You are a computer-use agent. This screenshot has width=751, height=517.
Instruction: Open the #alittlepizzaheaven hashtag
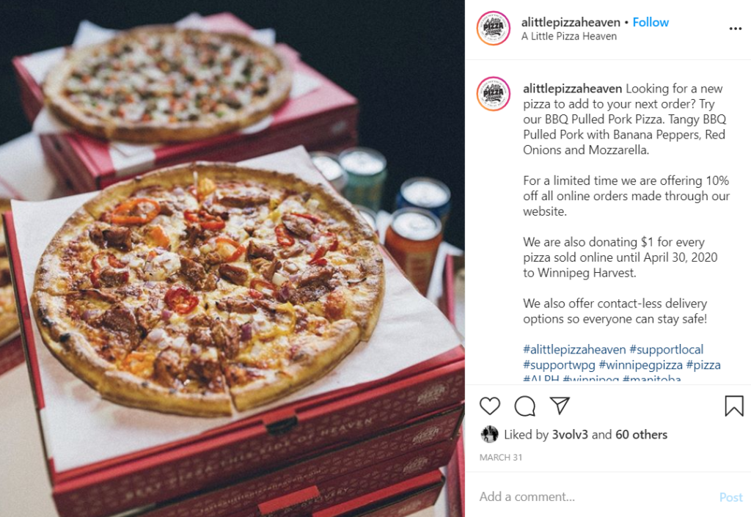click(574, 350)
